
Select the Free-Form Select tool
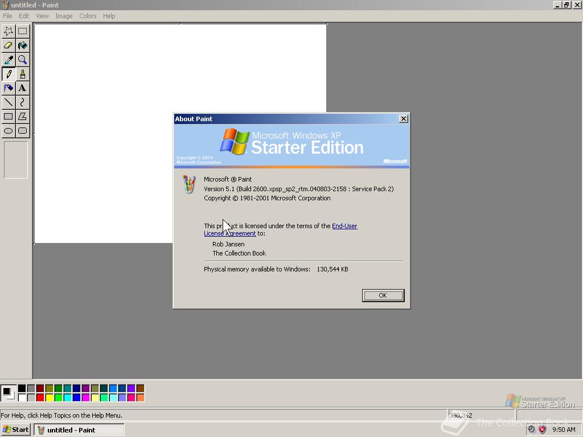(9, 31)
